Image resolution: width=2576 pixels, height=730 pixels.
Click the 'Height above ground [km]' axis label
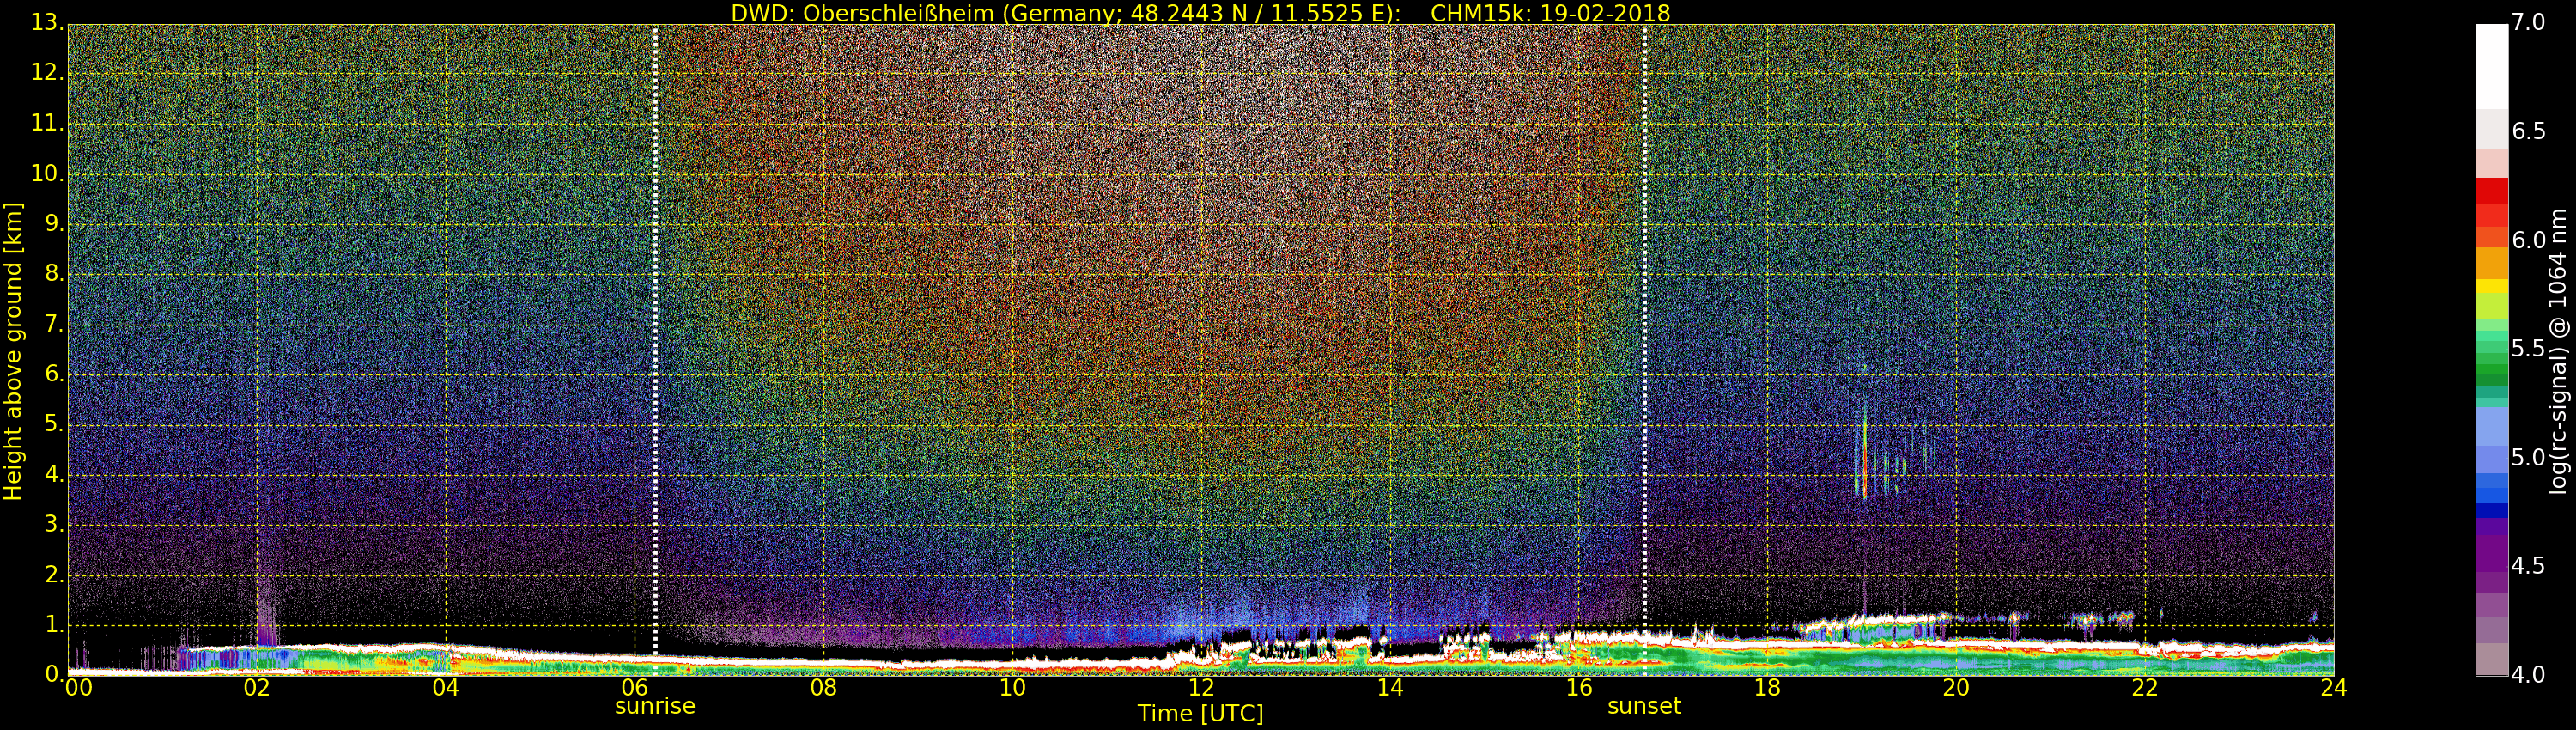[x=13, y=351]
